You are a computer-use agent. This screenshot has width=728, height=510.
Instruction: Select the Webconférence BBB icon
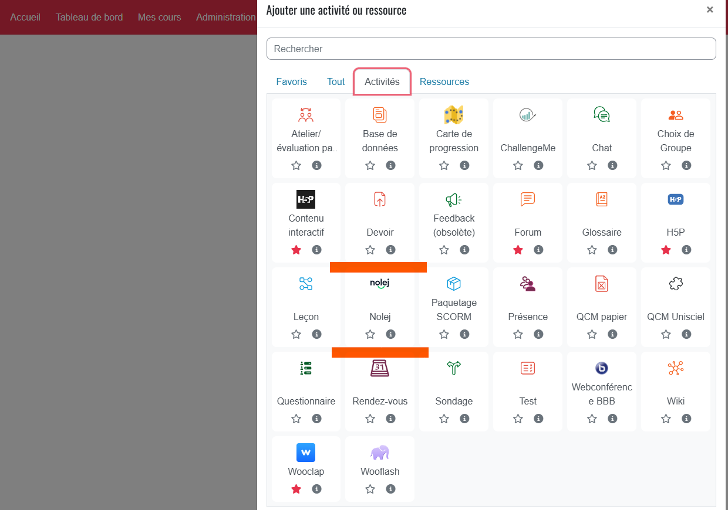click(602, 368)
